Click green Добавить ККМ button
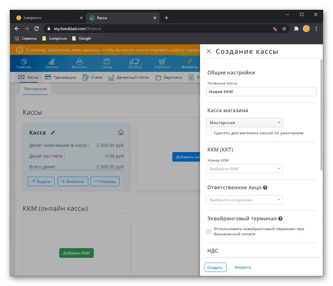This screenshot has height=286, width=333. click(x=76, y=253)
